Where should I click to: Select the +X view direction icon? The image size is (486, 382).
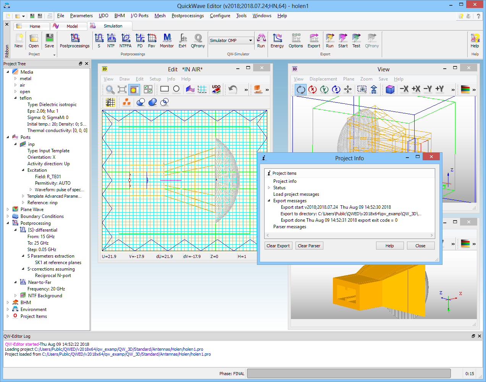tap(416, 89)
